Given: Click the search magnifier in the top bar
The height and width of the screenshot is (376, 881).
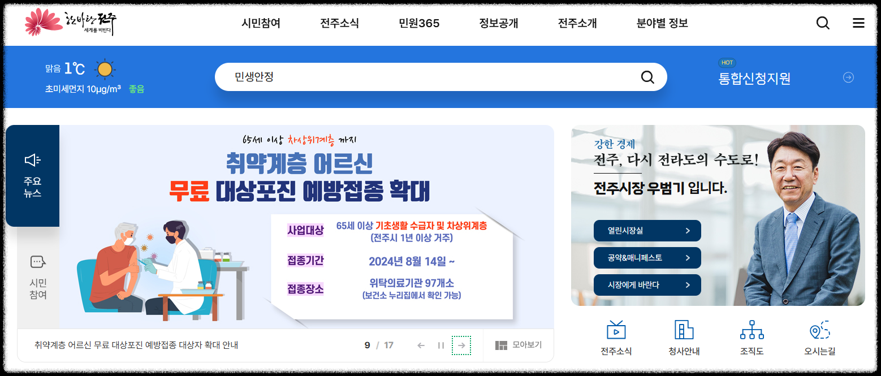Looking at the screenshot, I should tap(823, 23).
